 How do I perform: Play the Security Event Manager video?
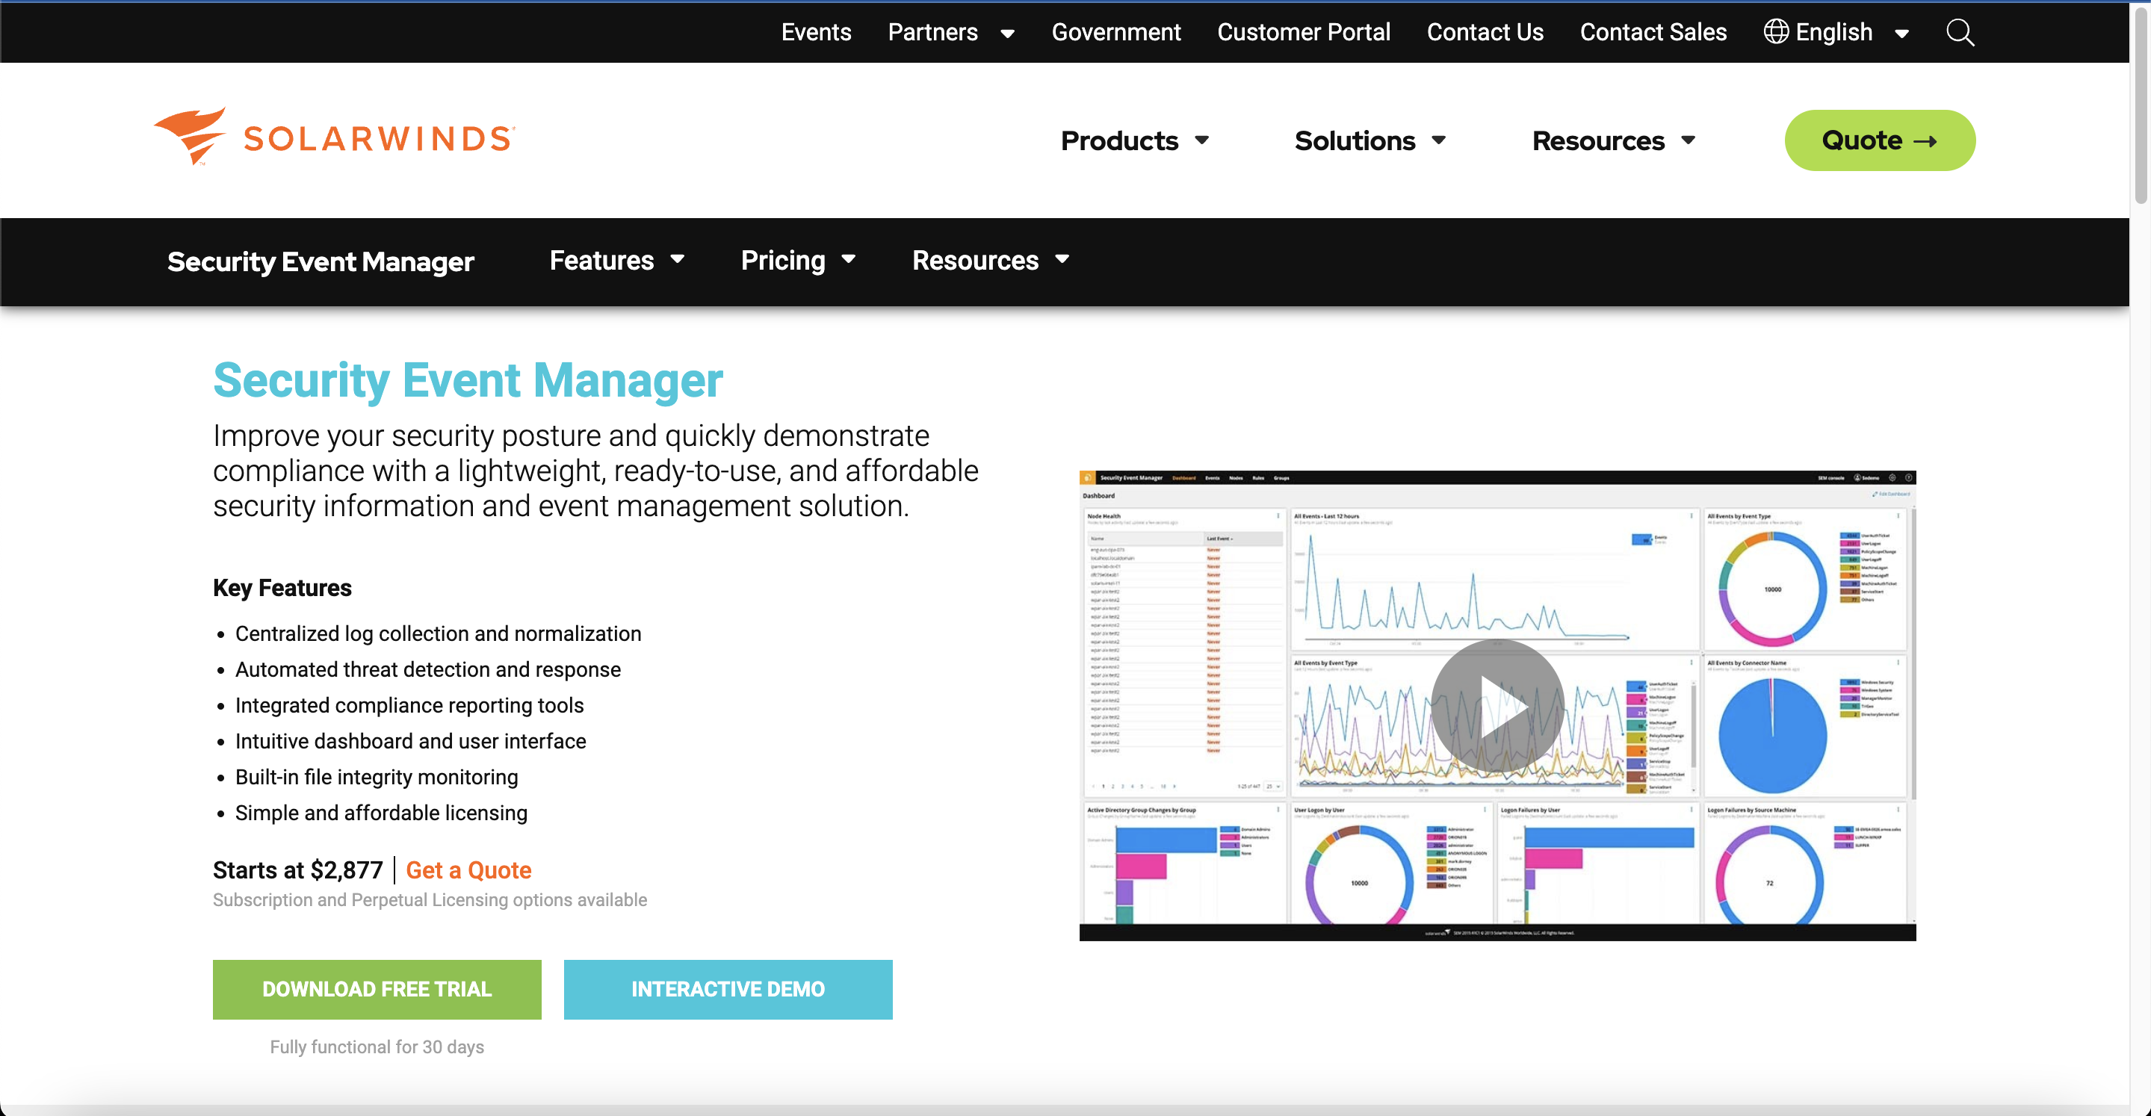tap(1497, 706)
